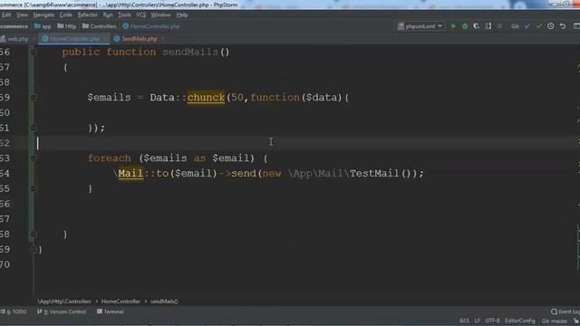Update project using the blue Git arrow

point(527,26)
